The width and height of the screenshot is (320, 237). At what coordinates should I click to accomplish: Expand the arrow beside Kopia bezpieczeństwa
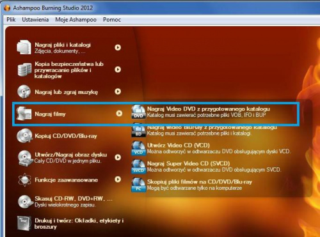(x=118, y=70)
